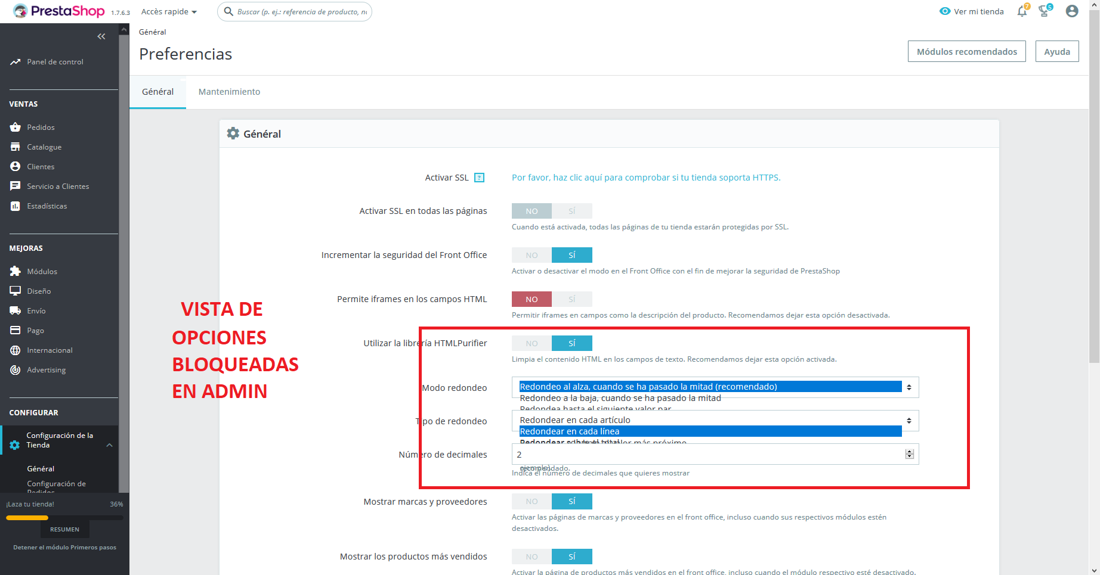Click the Número de decimales input field
The image size is (1100, 575).
click(x=715, y=454)
